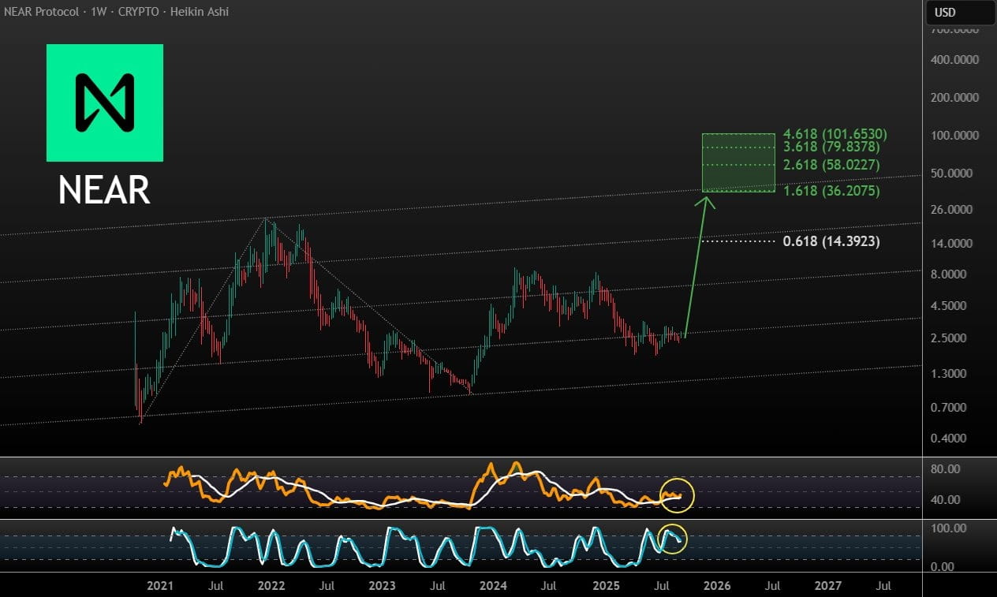Image resolution: width=997 pixels, height=597 pixels.
Task: Click the 2.5000 price scale label
Action: click(960, 338)
